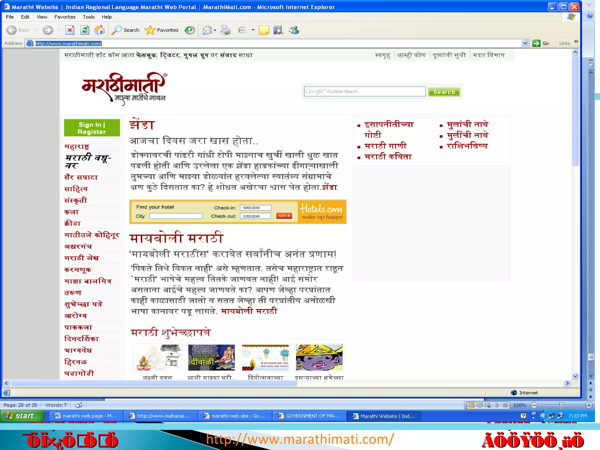Open the Mail toolbar icon
This screenshot has height=450, width=600.
click(207, 30)
